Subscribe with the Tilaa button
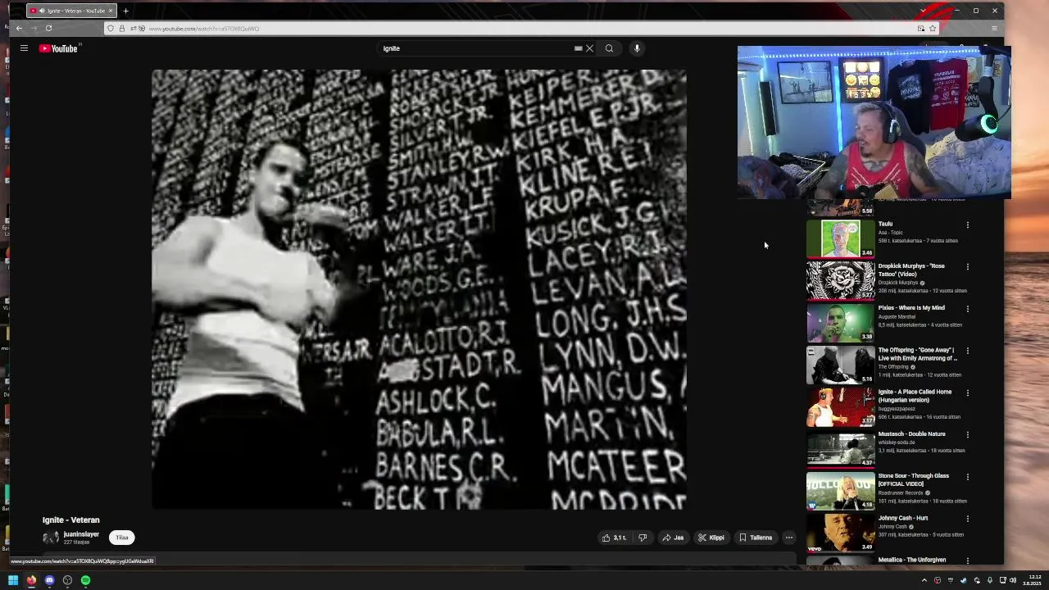 point(122,538)
